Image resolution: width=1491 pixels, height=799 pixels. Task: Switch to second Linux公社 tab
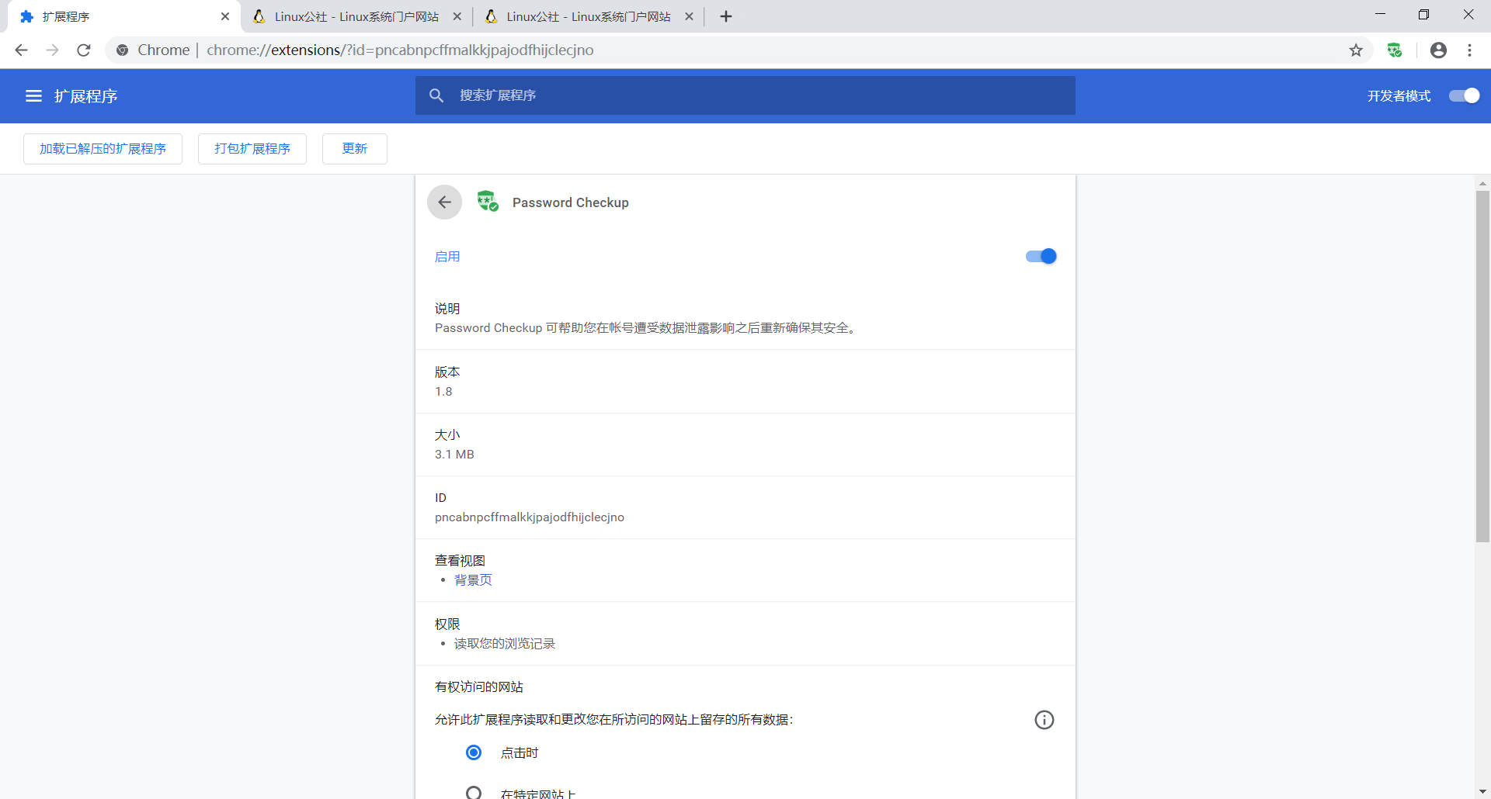(x=356, y=16)
